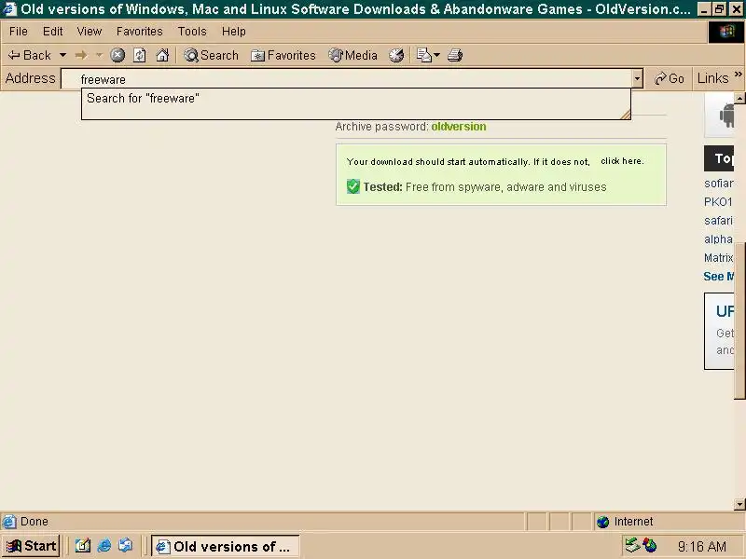Click the 'click here' download link
This screenshot has height=559, width=746.
pos(622,161)
